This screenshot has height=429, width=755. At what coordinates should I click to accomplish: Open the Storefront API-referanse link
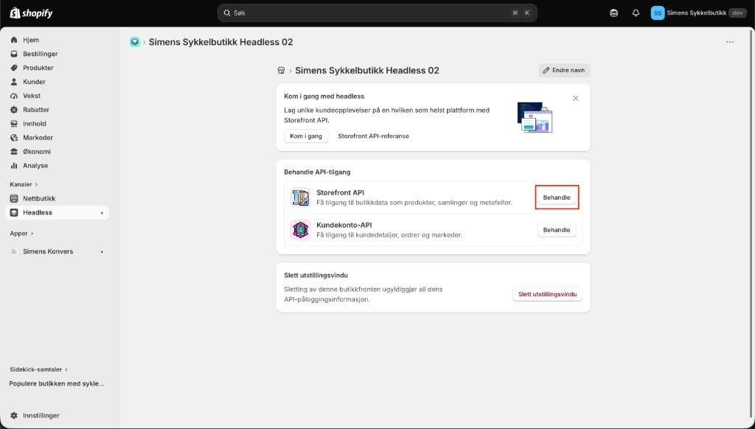[373, 136]
